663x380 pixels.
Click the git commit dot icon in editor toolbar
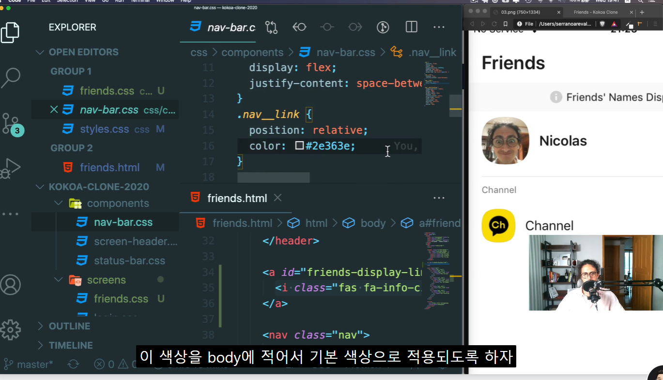[x=327, y=27]
